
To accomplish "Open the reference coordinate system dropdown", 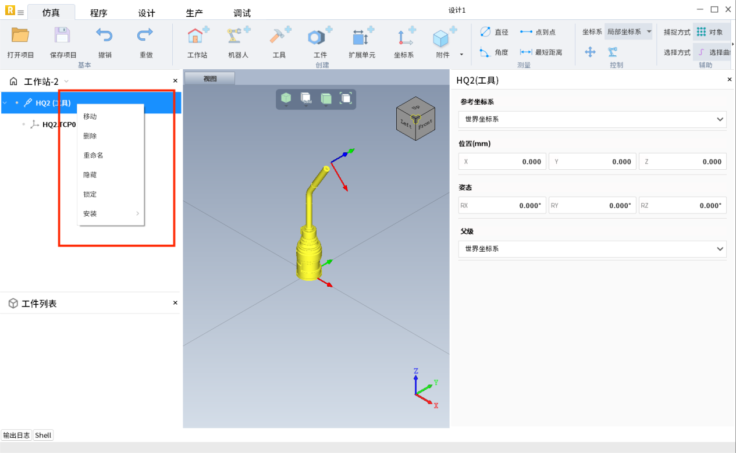I will pos(592,119).
